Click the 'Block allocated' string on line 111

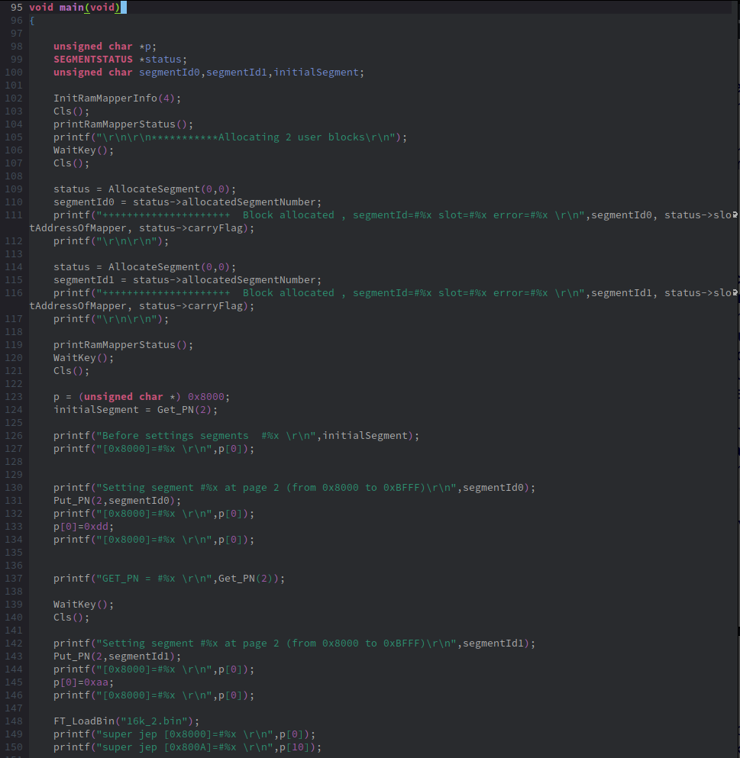click(x=288, y=215)
